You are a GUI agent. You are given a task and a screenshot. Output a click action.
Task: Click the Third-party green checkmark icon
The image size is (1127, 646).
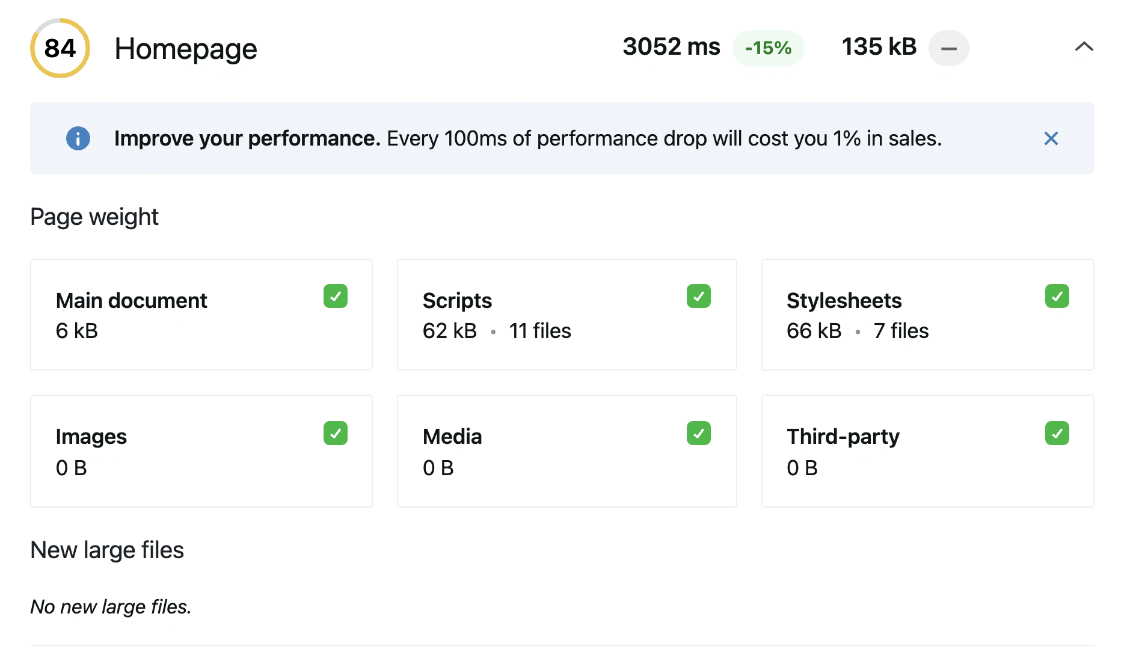click(1057, 433)
